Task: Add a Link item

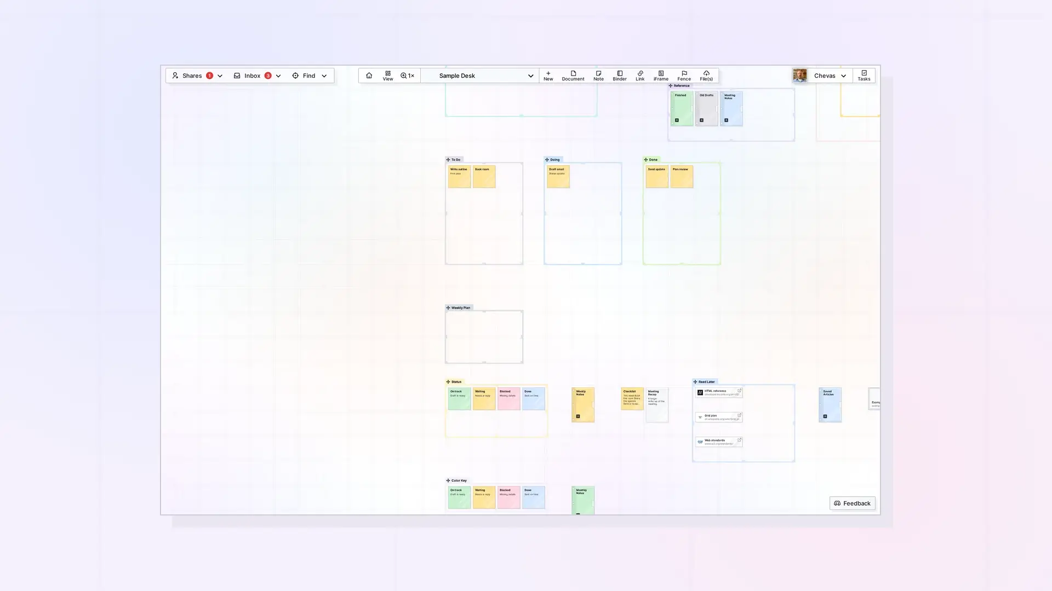Action: tap(640, 76)
